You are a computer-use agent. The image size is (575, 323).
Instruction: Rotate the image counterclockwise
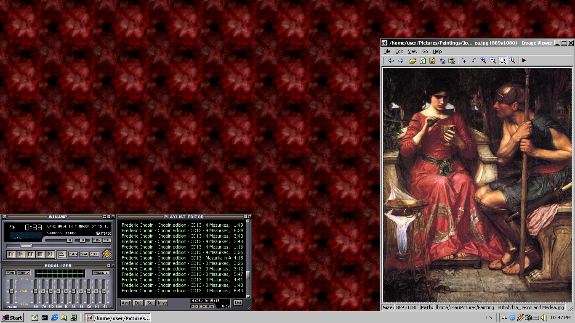point(473,61)
